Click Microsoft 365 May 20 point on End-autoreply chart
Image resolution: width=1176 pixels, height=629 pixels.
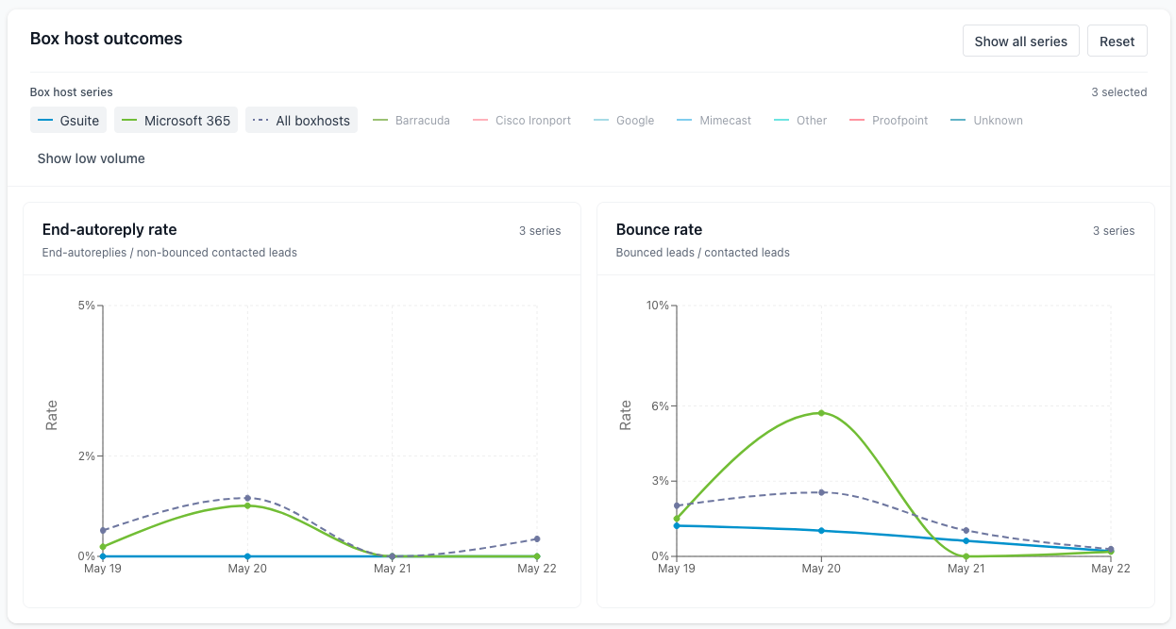247,505
